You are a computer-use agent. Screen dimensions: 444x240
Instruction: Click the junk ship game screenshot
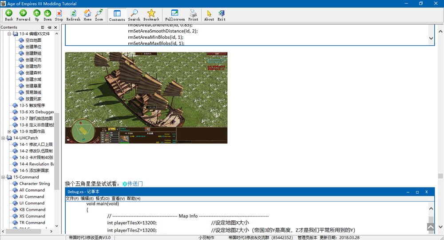click(x=146, y=98)
